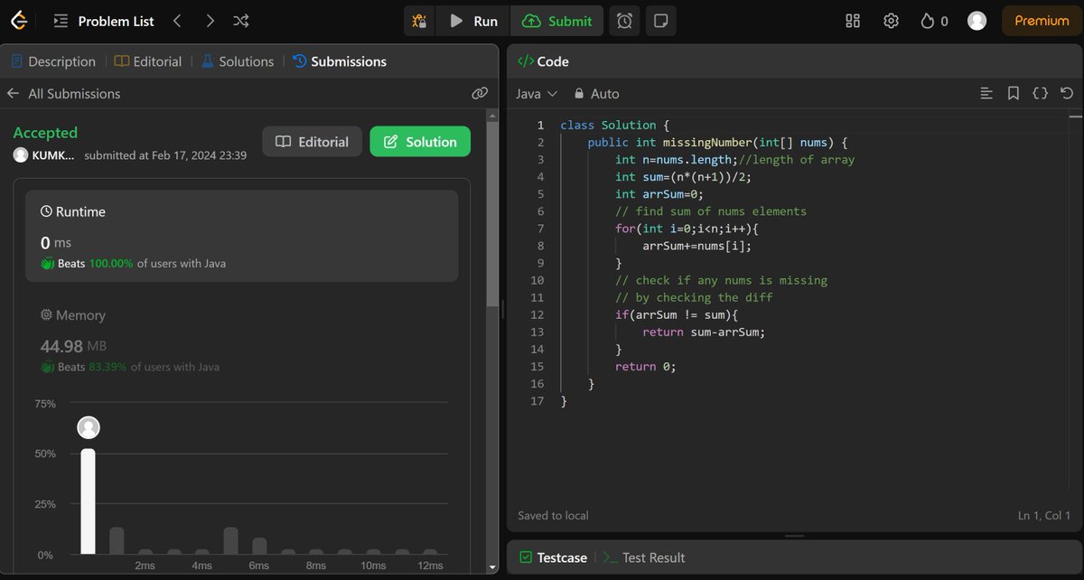Open the debugger bug icon
Screen dimensions: 1084x580
tap(419, 21)
